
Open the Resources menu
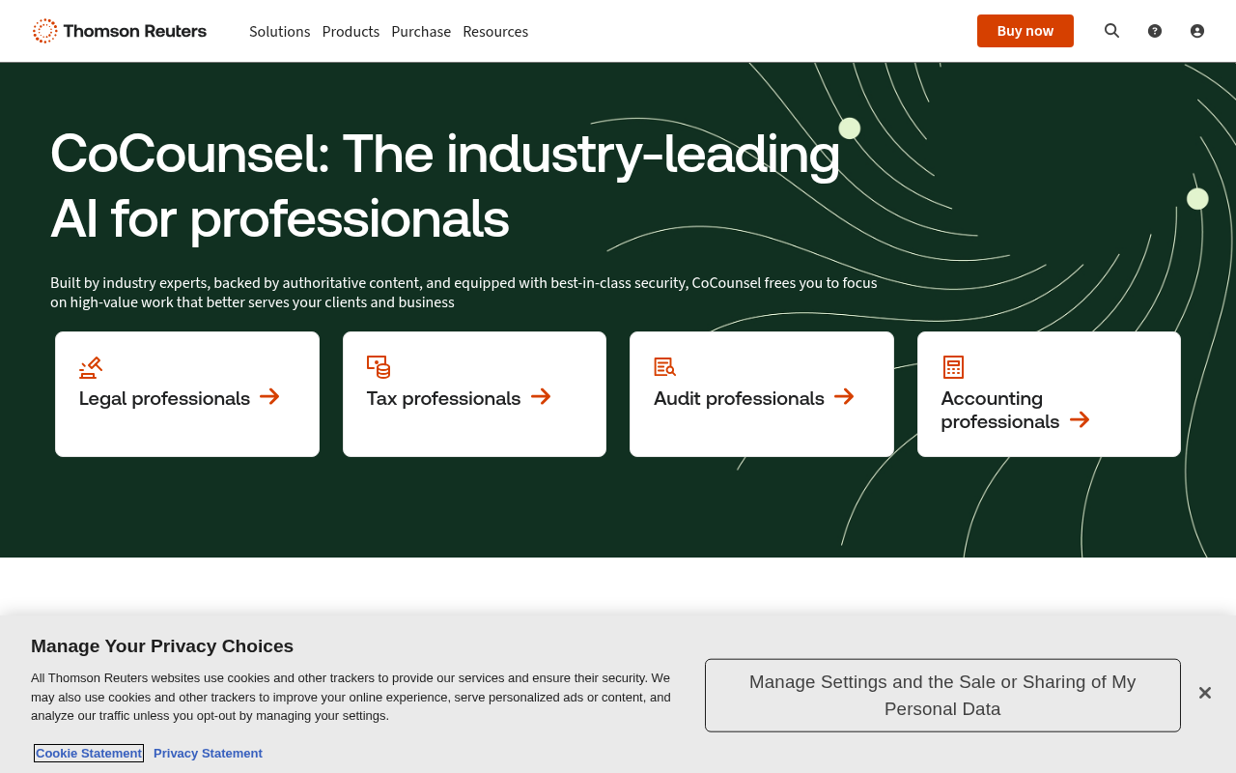click(495, 32)
